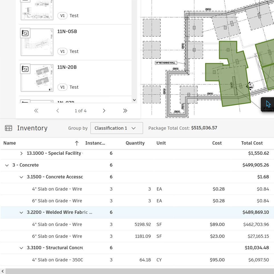The width and height of the screenshot is (274, 274).
Task: Sort by Total Cost column header
Action: pyautogui.click(x=252, y=143)
